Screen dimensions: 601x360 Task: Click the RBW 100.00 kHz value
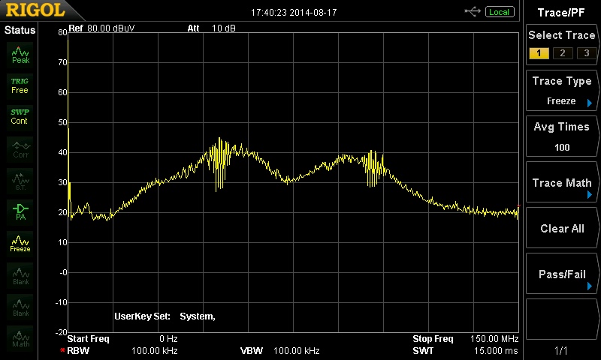155,350
